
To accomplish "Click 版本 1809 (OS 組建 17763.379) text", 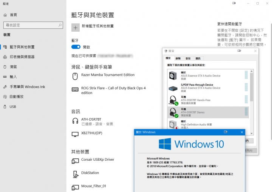I will click(x=165, y=163).
